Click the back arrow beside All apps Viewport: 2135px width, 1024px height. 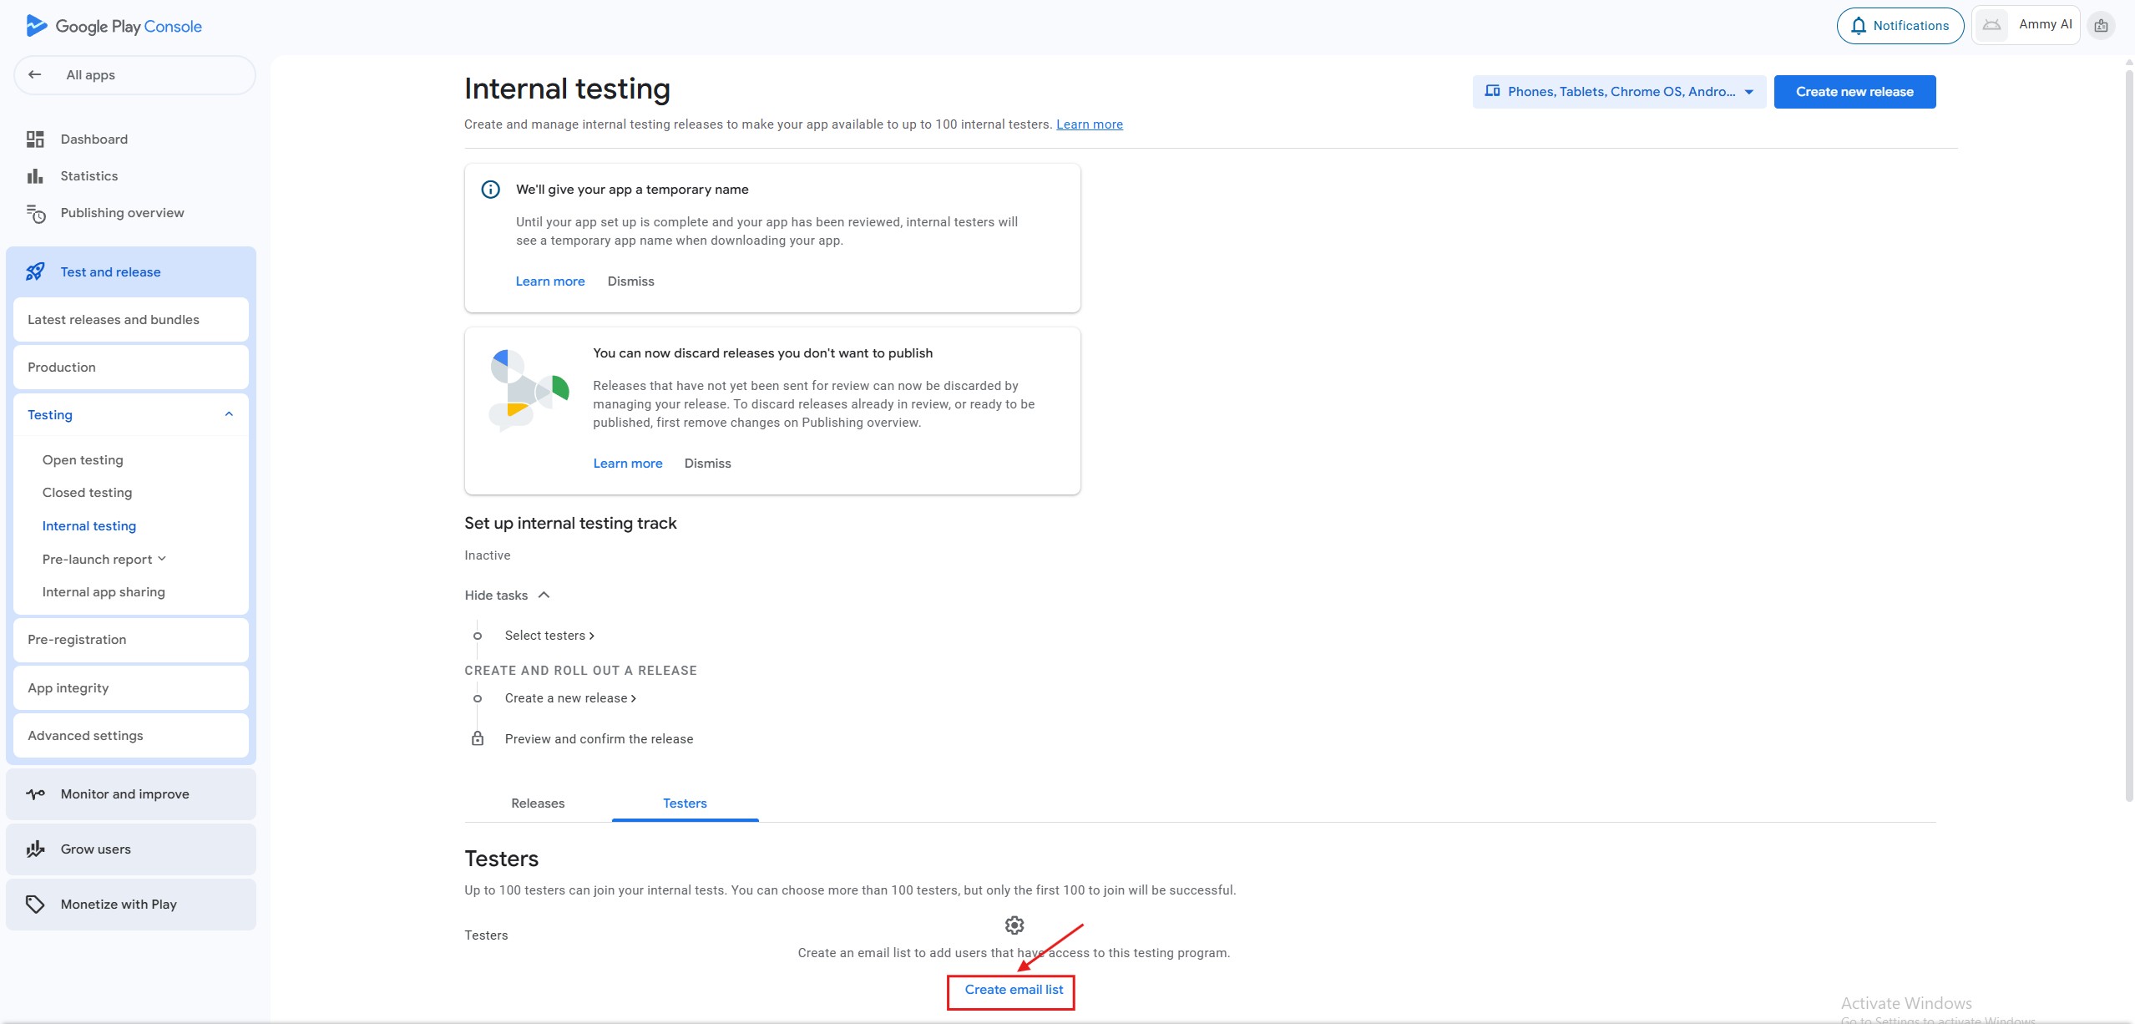pyautogui.click(x=35, y=74)
